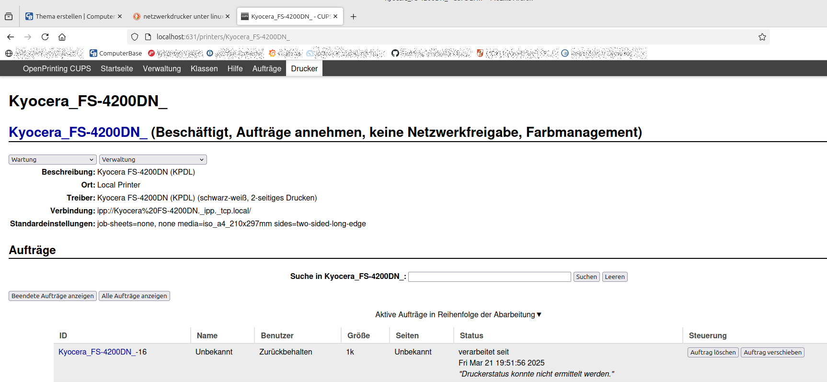The height and width of the screenshot is (389, 827).
Task: Open the OpenPrinting CUPS menu item
Action: 57,68
